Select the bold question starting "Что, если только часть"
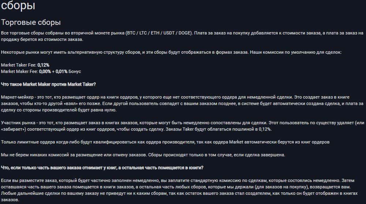366x204 pixels. pyautogui.click(x=102, y=167)
